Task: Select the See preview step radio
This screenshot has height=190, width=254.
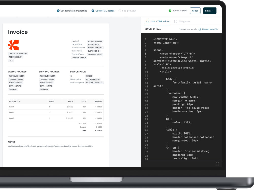Action: [x=120, y=11]
